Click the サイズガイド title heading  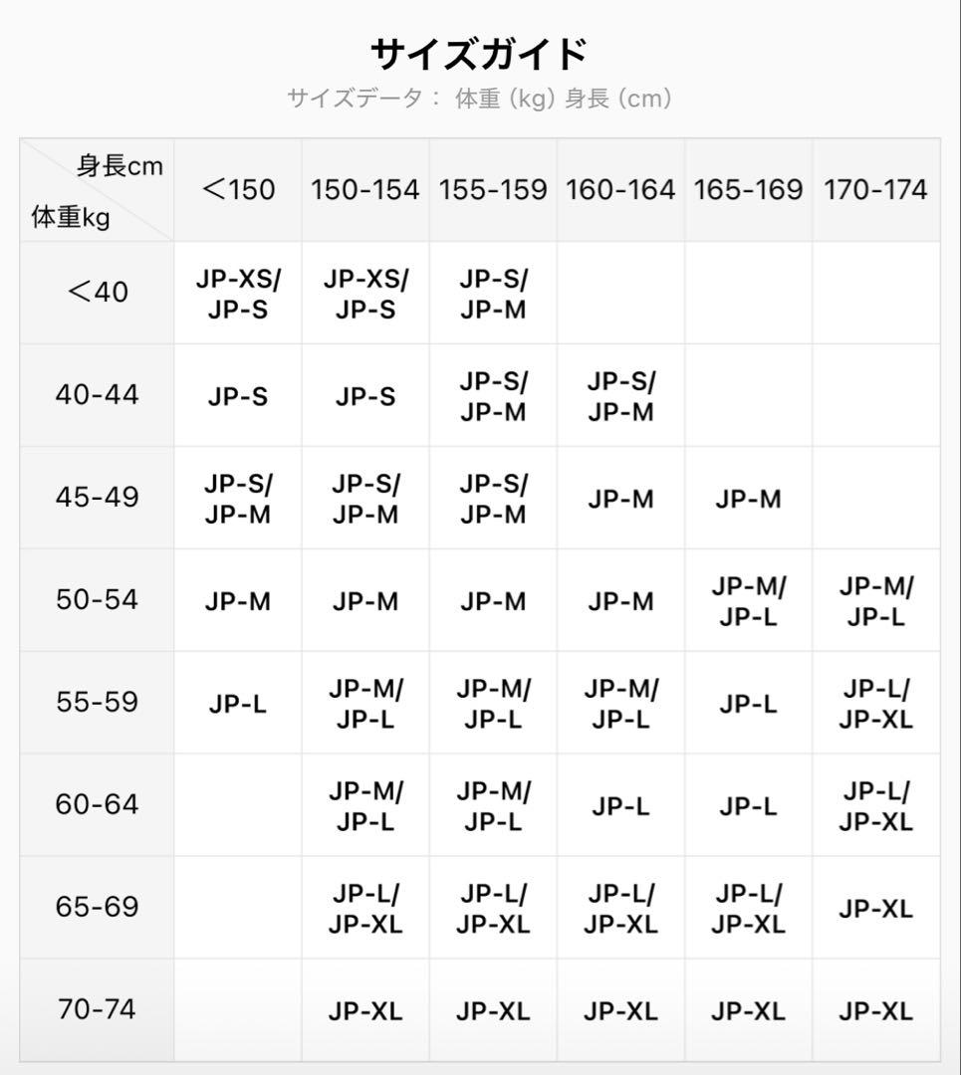[x=479, y=54]
